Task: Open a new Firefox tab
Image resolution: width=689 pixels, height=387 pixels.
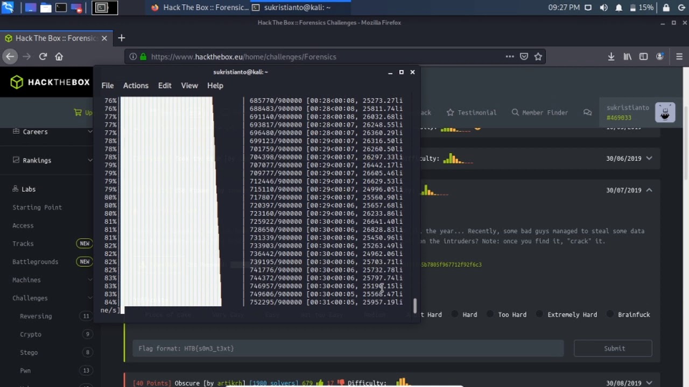Action: point(121,38)
